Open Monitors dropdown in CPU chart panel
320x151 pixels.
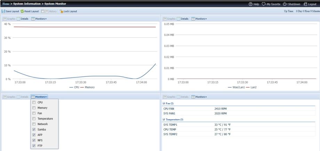[x=39, y=18]
